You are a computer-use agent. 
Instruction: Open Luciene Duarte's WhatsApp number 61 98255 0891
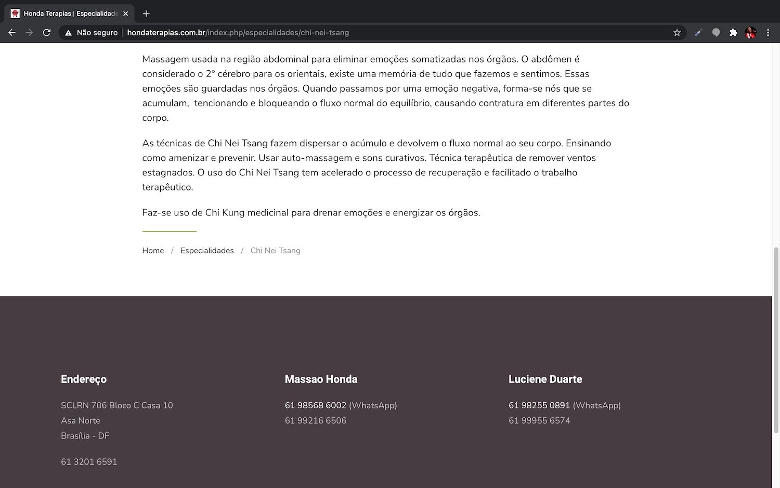(539, 405)
